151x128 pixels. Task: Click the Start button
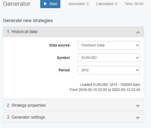pyautogui.click(x=50, y=4)
